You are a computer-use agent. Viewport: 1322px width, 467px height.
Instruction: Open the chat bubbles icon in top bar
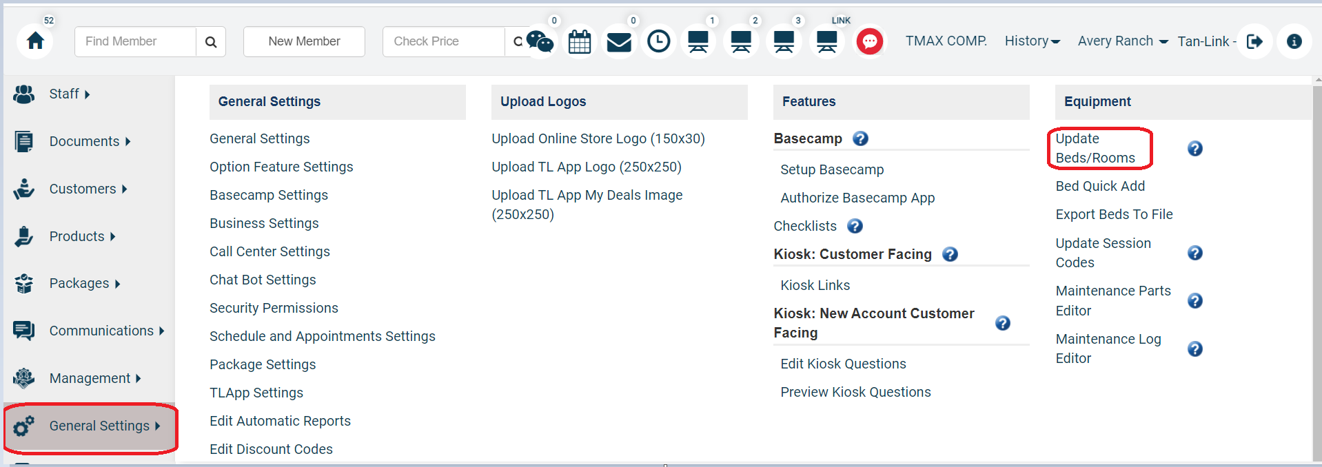point(540,41)
